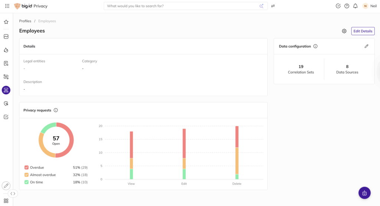Click the settings gear next to Edit Details

[344, 31]
